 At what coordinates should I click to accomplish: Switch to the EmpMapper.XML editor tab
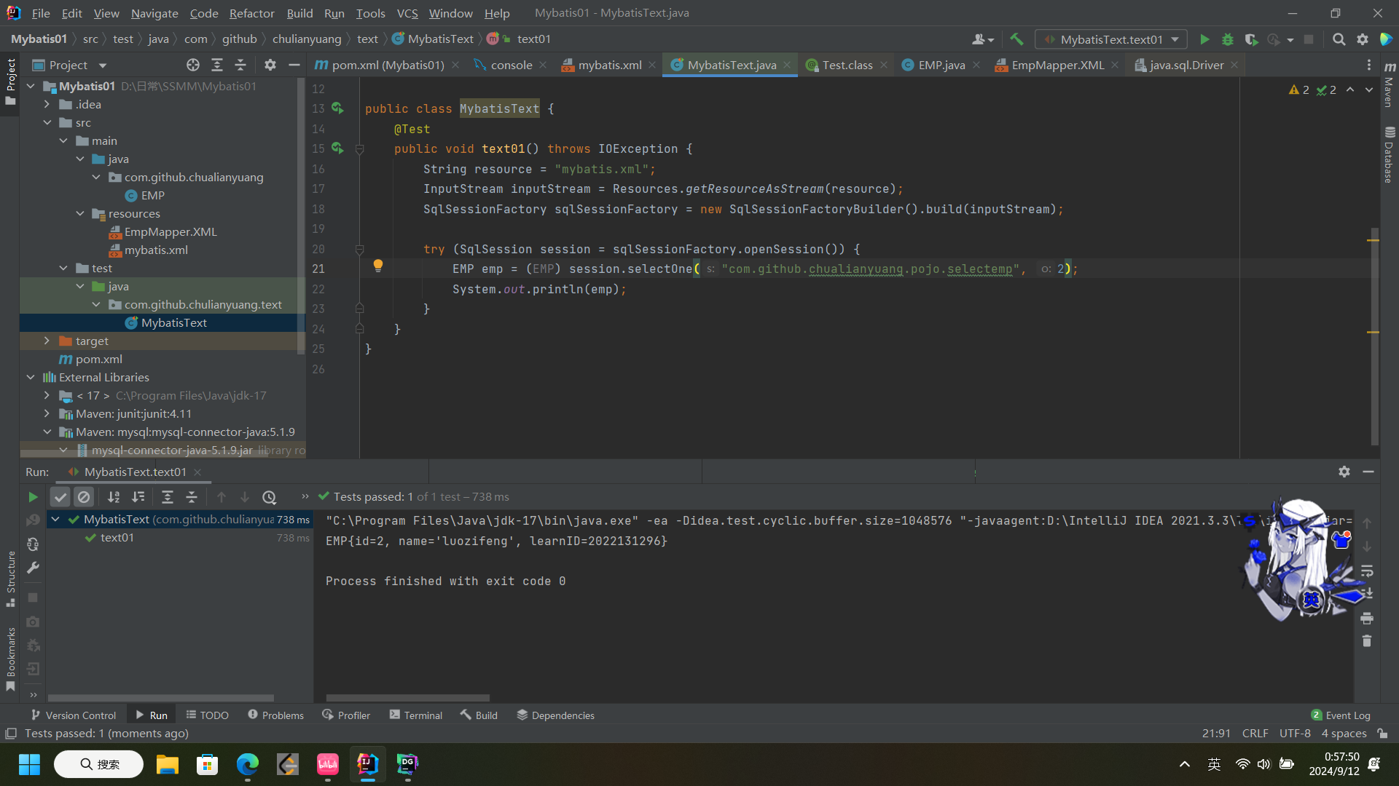coord(1057,65)
